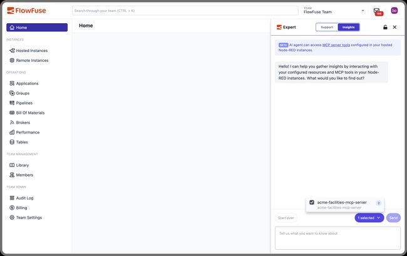This screenshot has height=256, width=407.
Task: Select the Brokers label
Action: pos(23,123)
